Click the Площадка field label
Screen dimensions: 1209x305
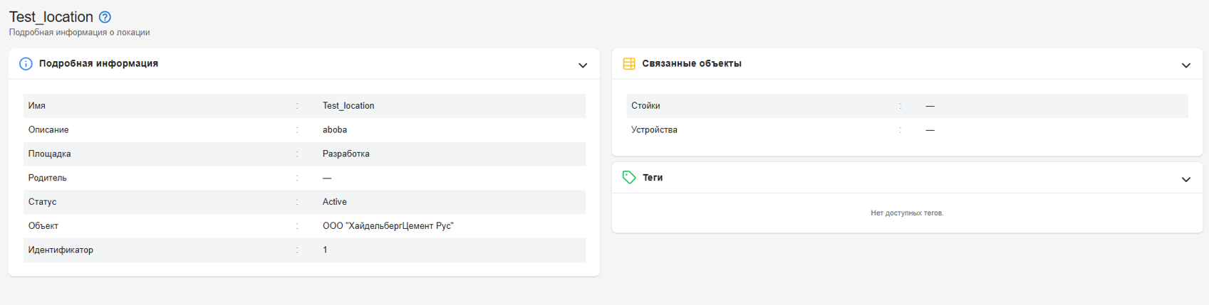pyautogui.click(x=50, y=154)
